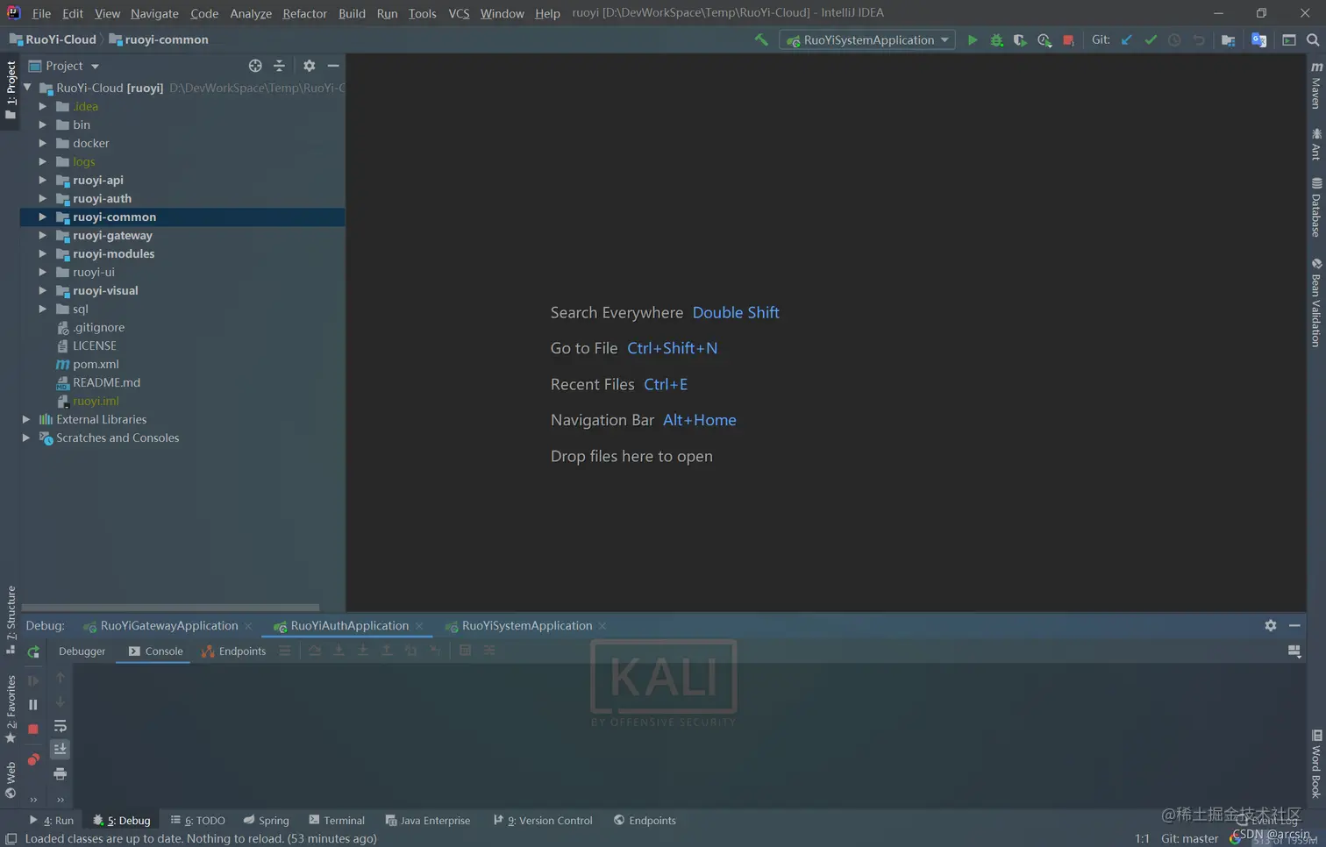Start debugging with the bug icon

tap(996, 39)
